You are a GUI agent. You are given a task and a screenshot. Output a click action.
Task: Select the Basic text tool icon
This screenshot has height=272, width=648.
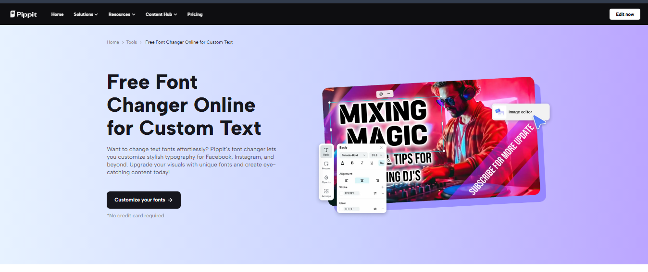[x=326, y=151]
